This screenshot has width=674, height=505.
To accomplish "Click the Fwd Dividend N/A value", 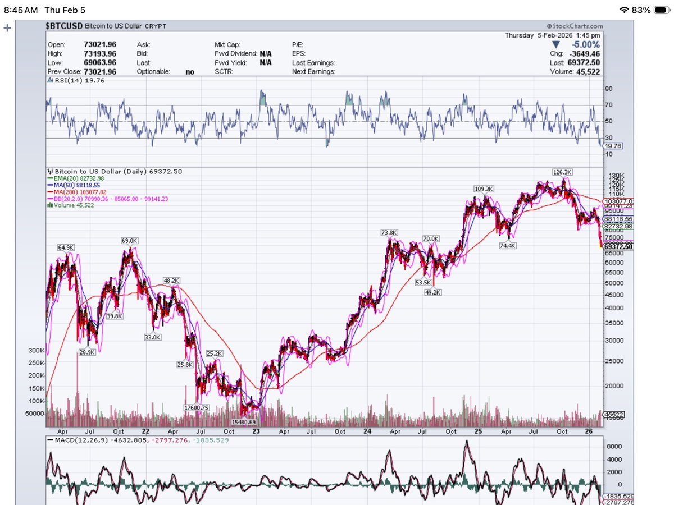I will click(x=266, y=54).
